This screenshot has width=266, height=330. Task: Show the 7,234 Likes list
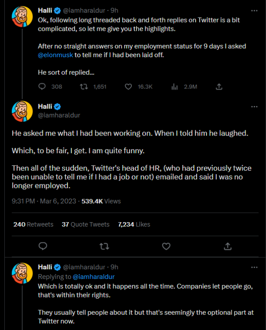coord(134,224)
